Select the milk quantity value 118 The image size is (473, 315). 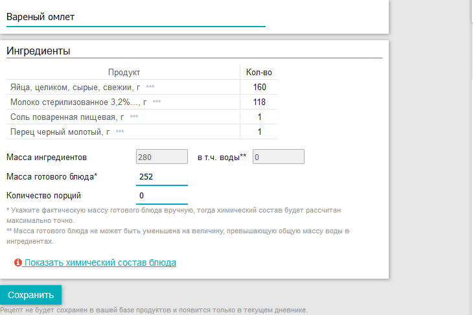(259, 102)
